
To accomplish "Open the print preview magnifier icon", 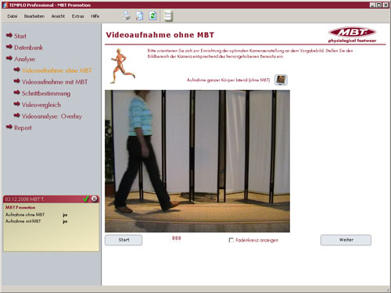I will point(139,16).
